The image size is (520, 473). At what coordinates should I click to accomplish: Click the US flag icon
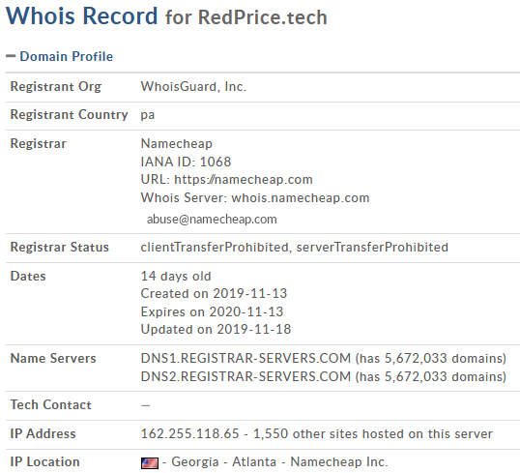coord(150,463)
